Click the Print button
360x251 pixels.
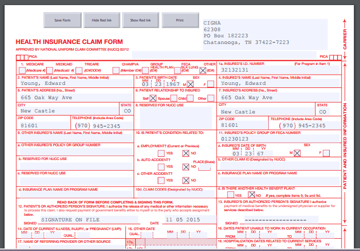pos(180,20)
